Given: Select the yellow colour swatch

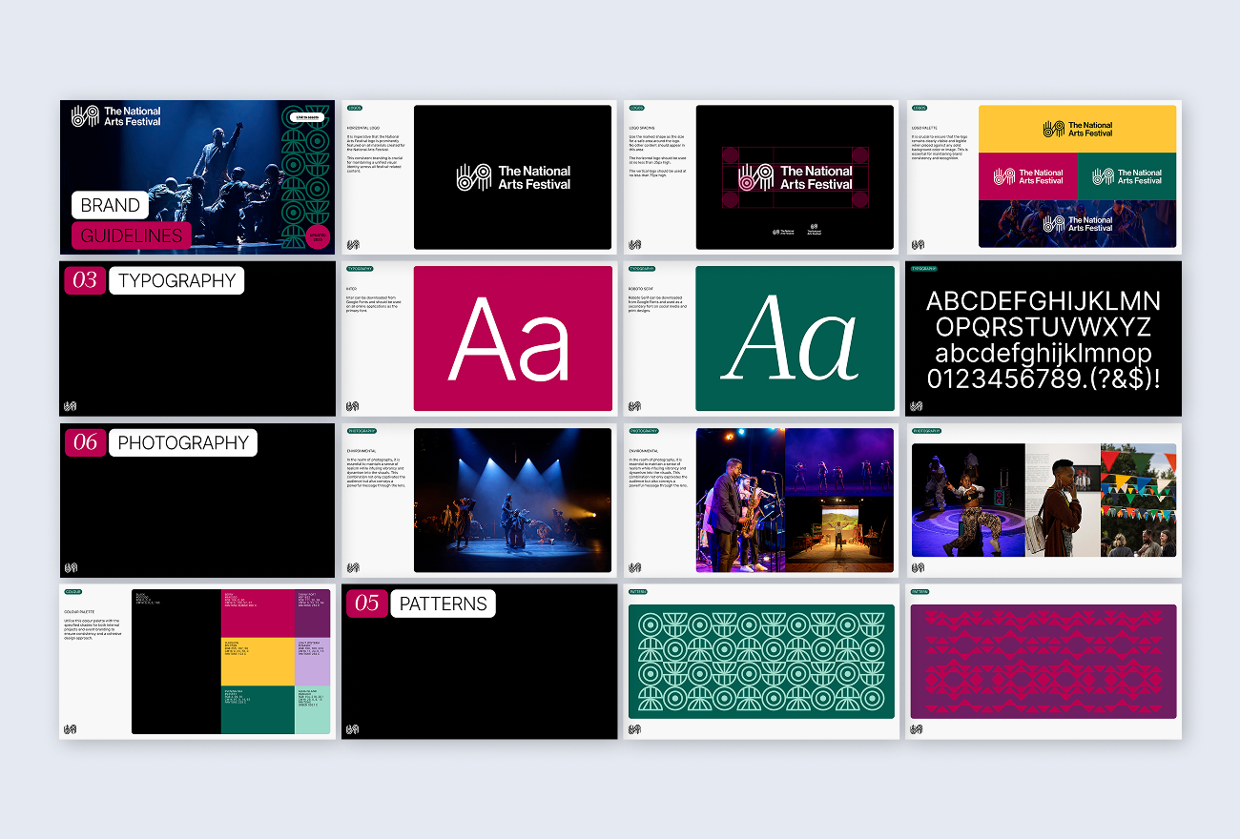Looking at the screenshot, I should (258, 662).
